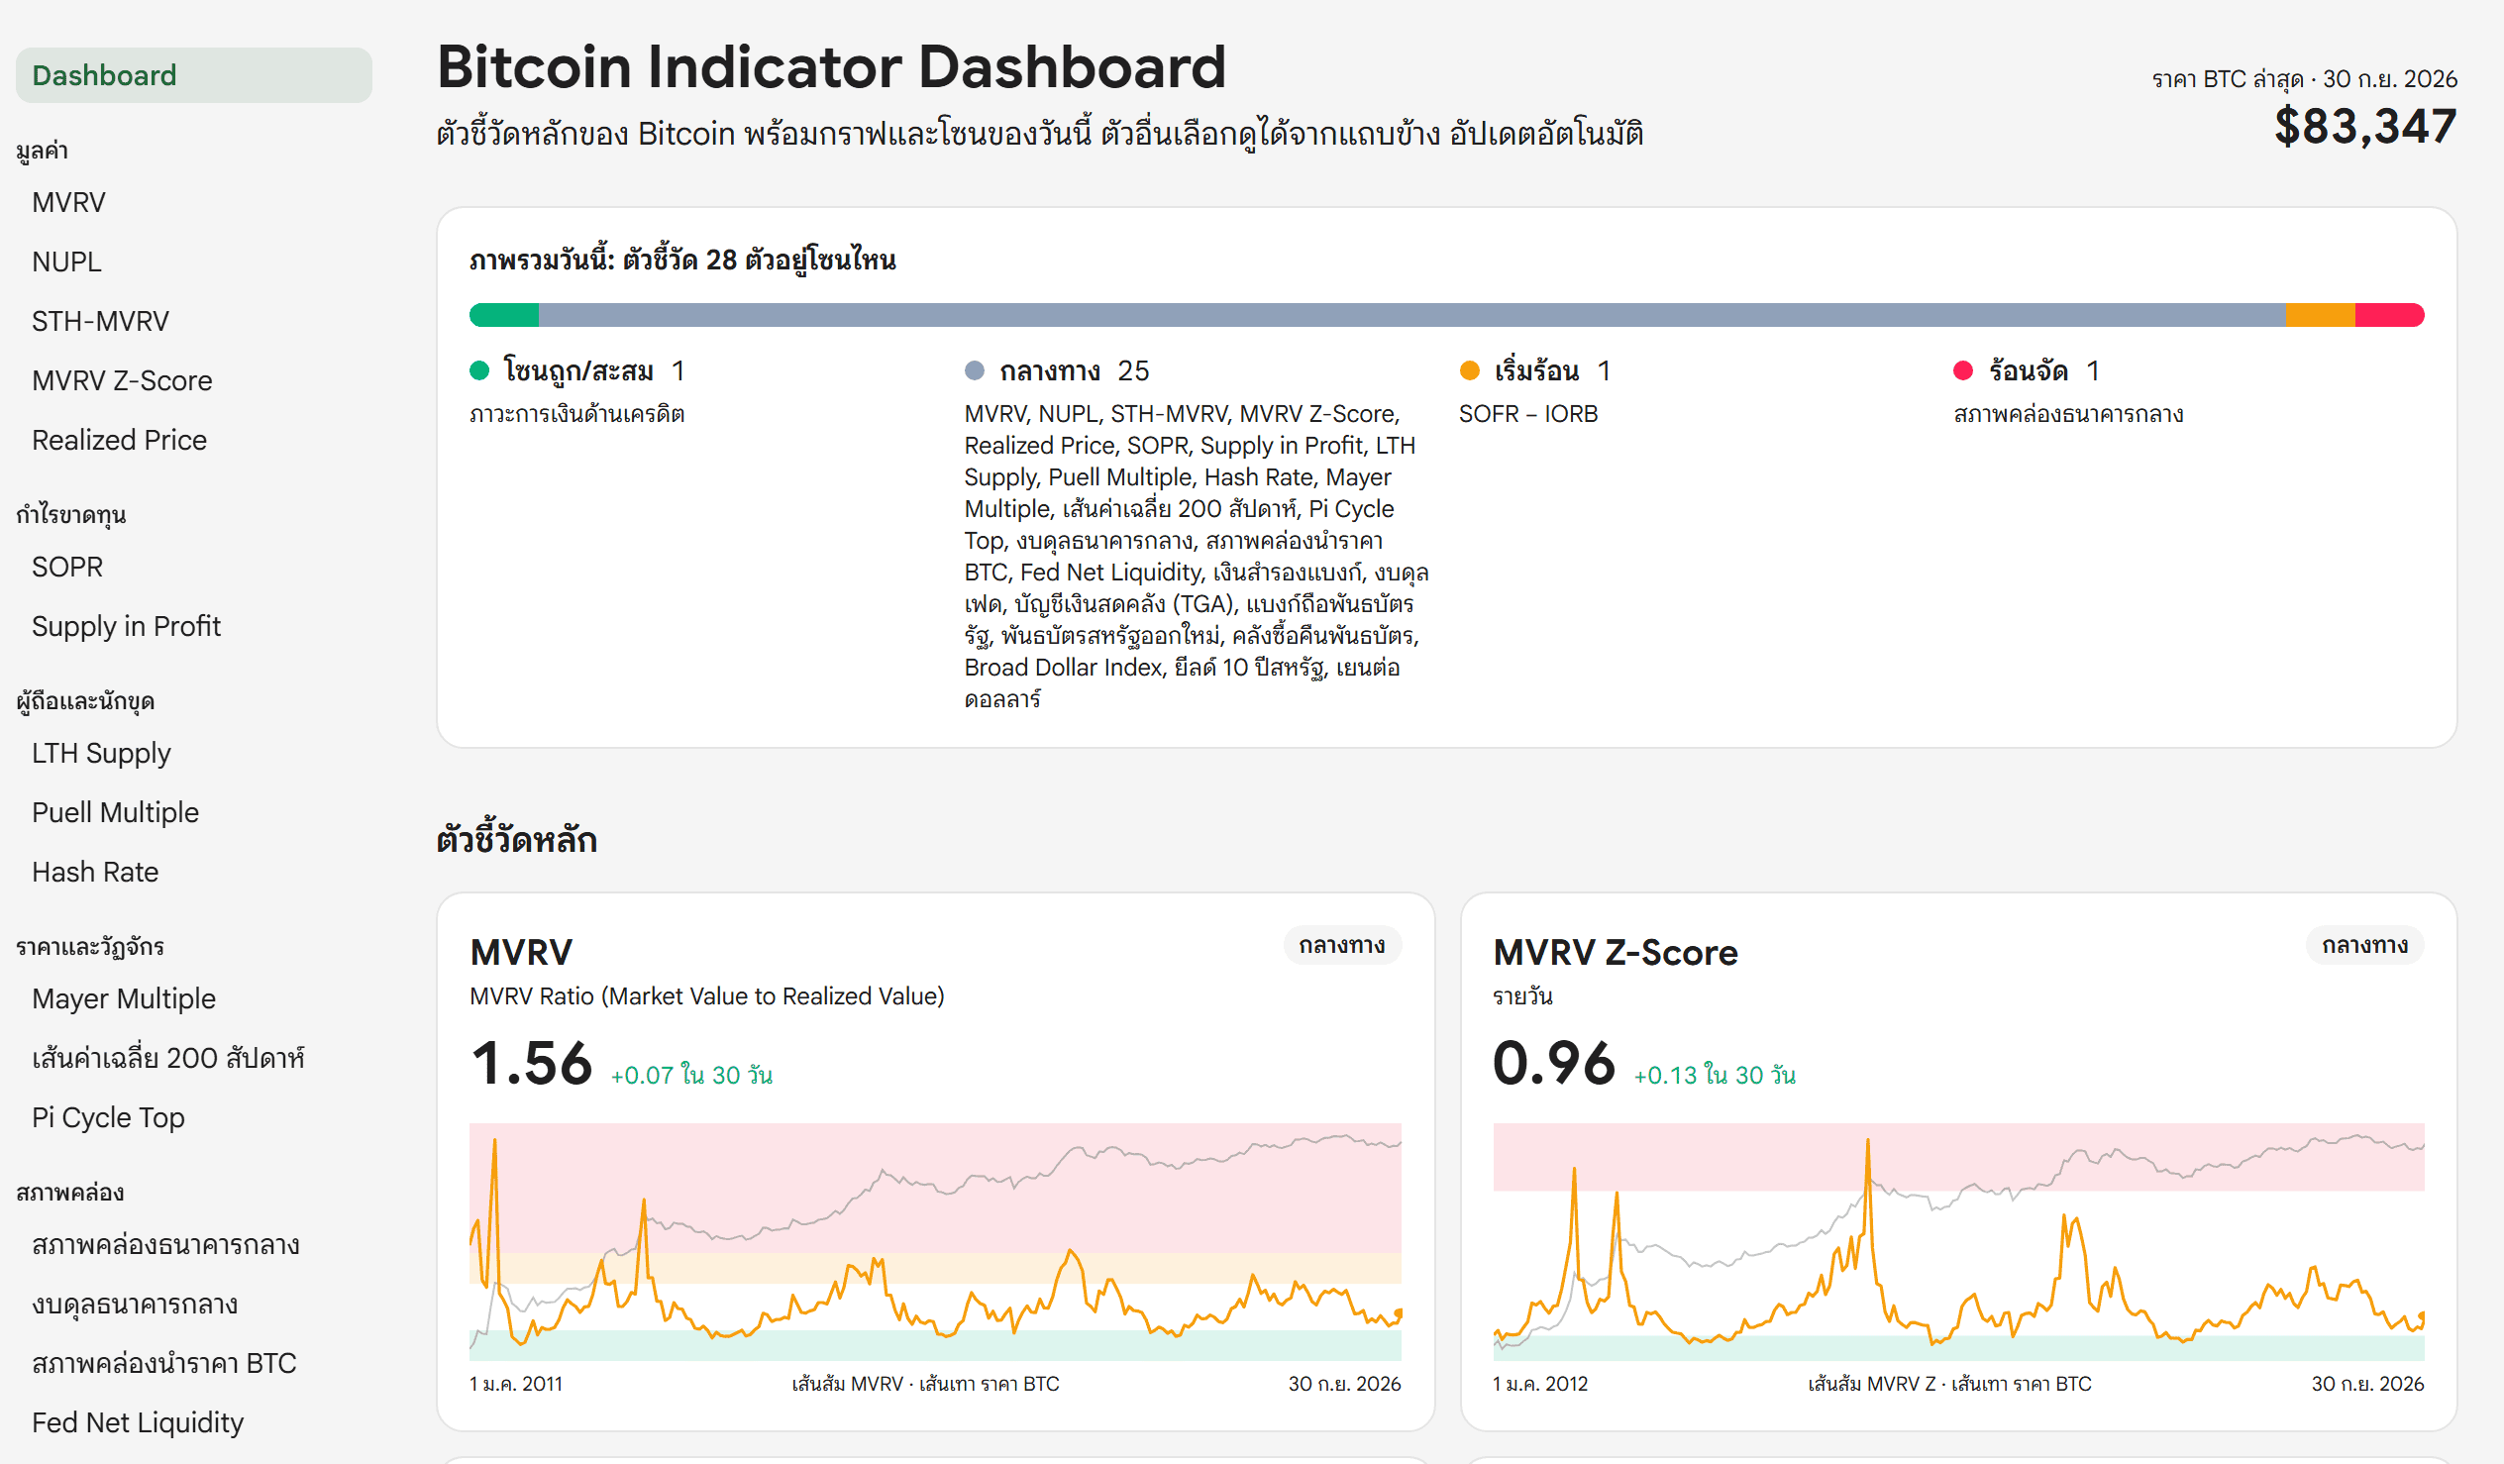Click +0.07 ใน 30 วัน change label
Image resolution: width=2504 pixels, height=1464 pixels.
[691, 1076]
